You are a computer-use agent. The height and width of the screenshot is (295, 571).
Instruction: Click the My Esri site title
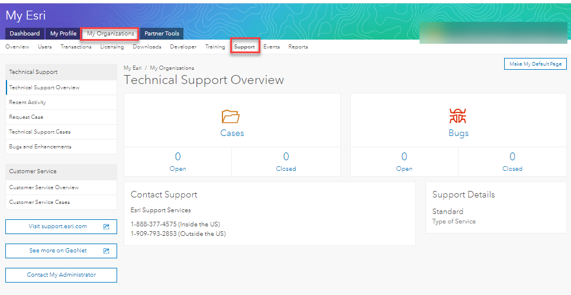click(25, 15)
